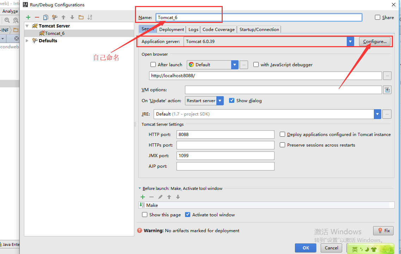This screenshot has width=401, height=254.
Task: Add a Before launch task
Action: click(143, 197)
